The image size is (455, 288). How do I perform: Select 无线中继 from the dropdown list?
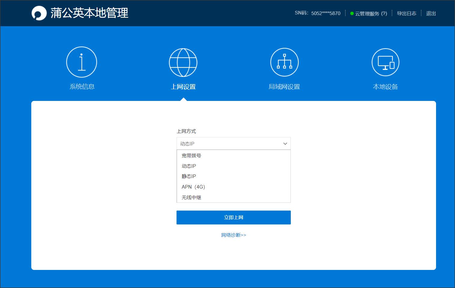(191, 197)
